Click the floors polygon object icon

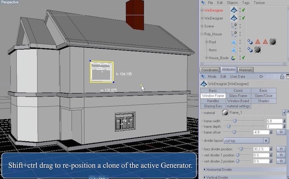(234, 50)
